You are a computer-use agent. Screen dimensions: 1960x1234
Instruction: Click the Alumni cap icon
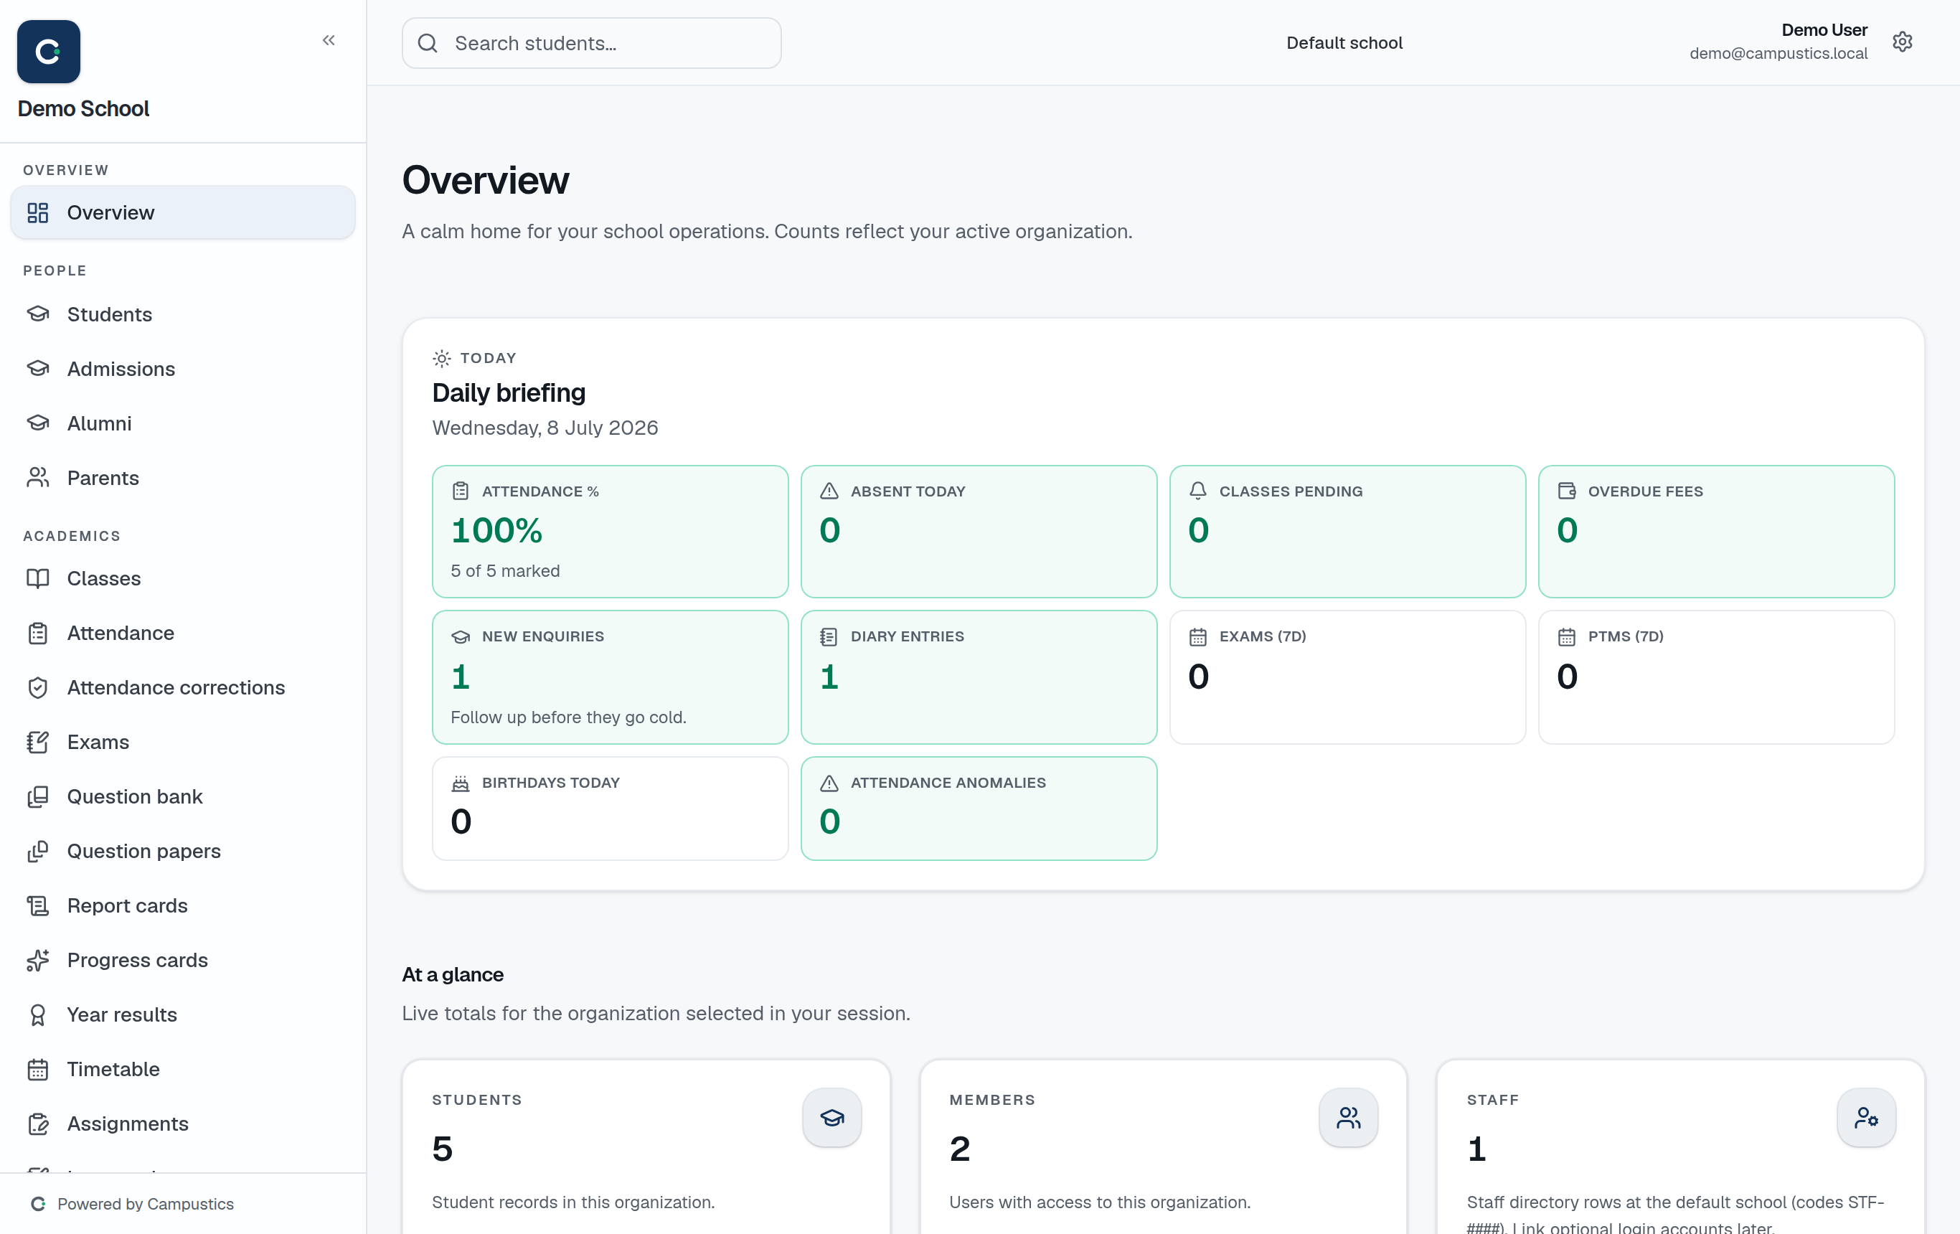coord(38,423)
